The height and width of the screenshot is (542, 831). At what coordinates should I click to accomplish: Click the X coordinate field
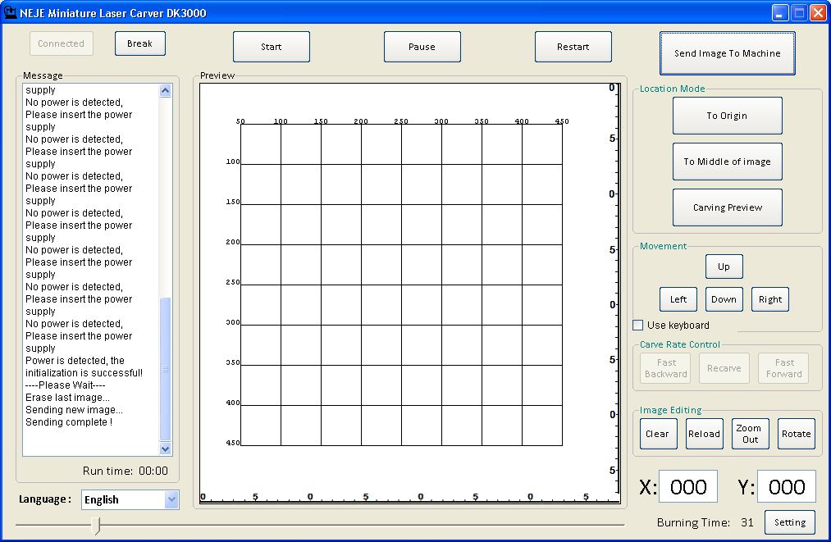pyautogui.click(x=688, y=486)
